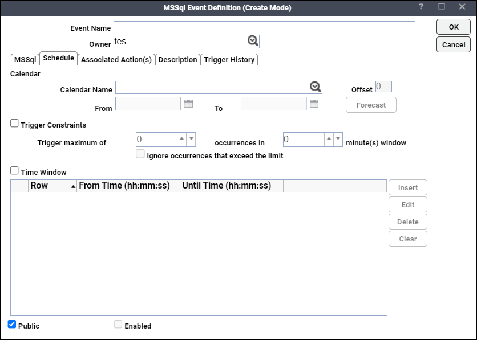
Task: Open the Calendar Name lookup icon
Action: 316,87
